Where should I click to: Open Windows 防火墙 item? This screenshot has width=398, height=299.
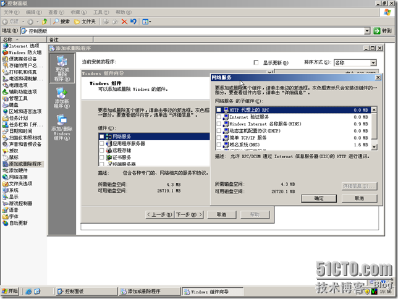click(22, 53)
